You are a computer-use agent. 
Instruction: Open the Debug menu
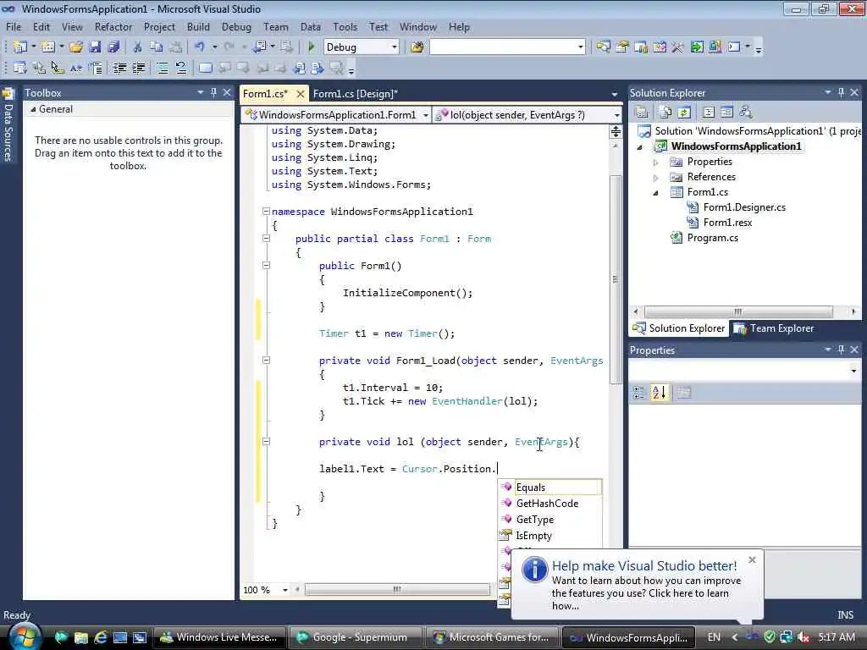[x=236, y=26]
